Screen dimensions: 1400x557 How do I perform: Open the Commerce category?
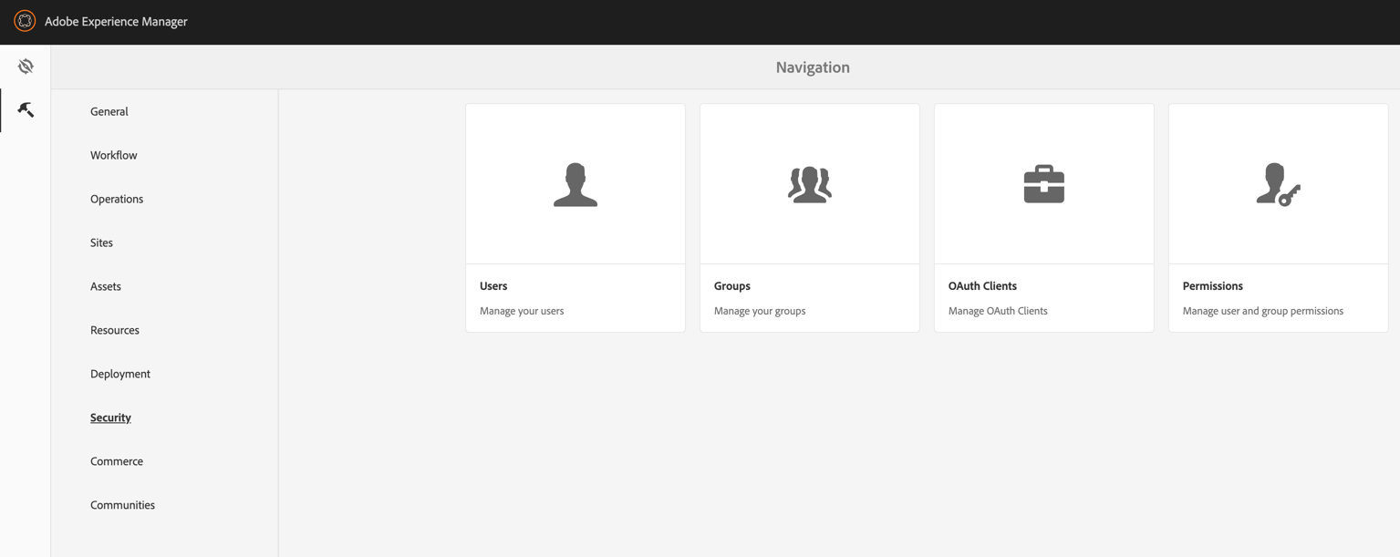(x=117, y=461)
